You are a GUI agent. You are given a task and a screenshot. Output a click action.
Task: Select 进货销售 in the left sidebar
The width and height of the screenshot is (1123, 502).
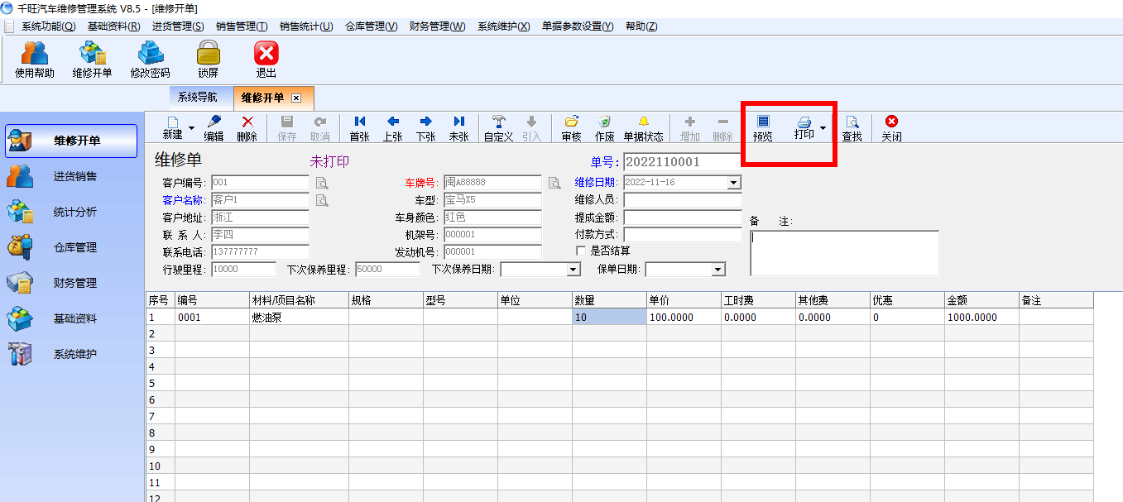[71, 176]
